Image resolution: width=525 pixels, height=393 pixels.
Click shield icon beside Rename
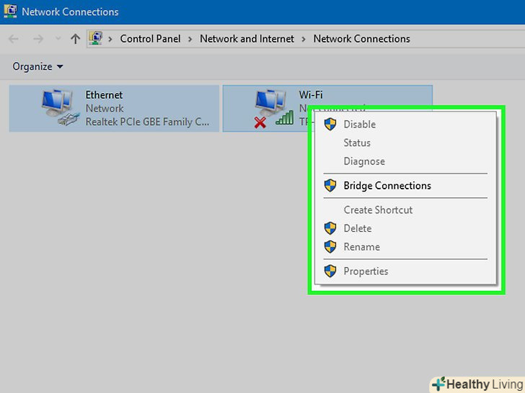(x=330, y=247)
